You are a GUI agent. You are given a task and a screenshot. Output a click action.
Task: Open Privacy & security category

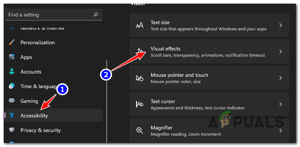click(54, 130)
